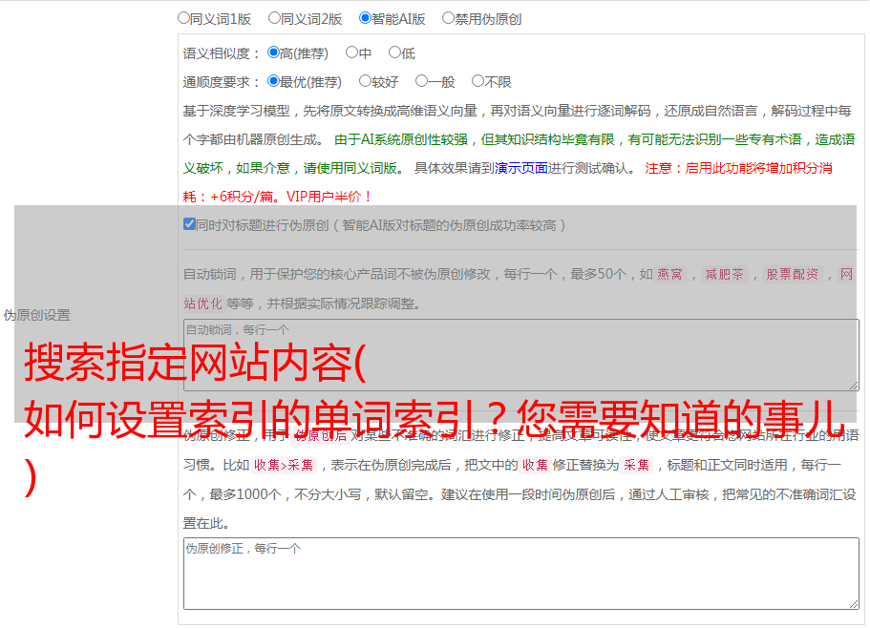Click the 减肥茶 example keyword
Image resolution: width=870 pixels, height=628 pixels.
click(724, 274)
